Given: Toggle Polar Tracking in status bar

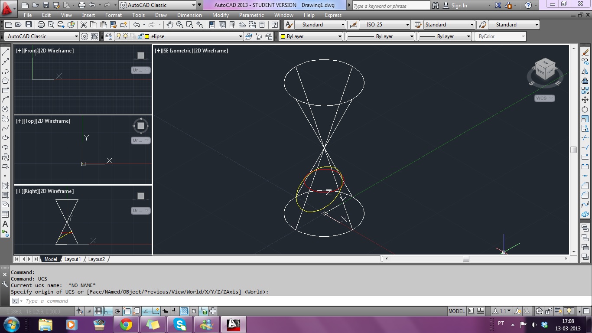Looking at the screenshot, I should [117, 311].
